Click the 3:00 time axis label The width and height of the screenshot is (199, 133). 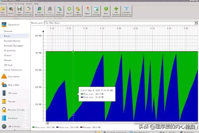136,28
